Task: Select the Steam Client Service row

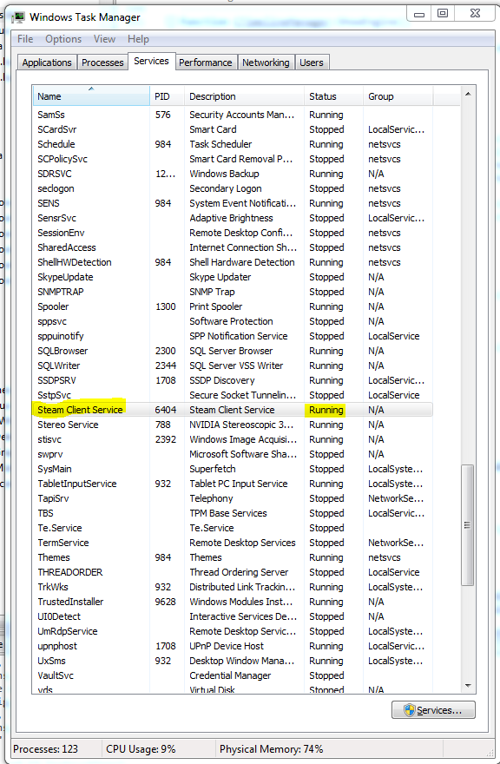Action: coord(233,410)
